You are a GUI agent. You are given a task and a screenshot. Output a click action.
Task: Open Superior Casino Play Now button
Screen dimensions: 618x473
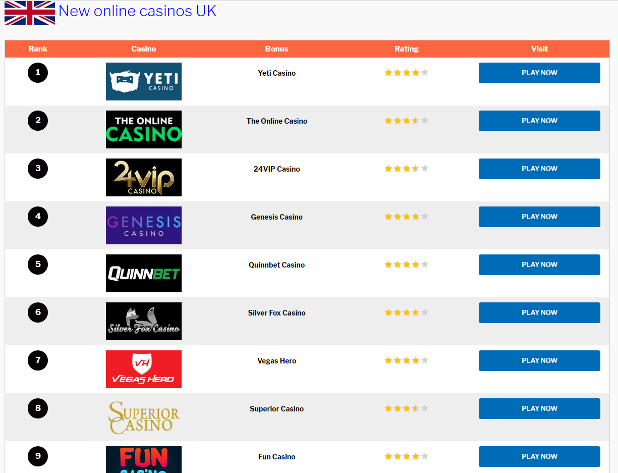[539, 408]
